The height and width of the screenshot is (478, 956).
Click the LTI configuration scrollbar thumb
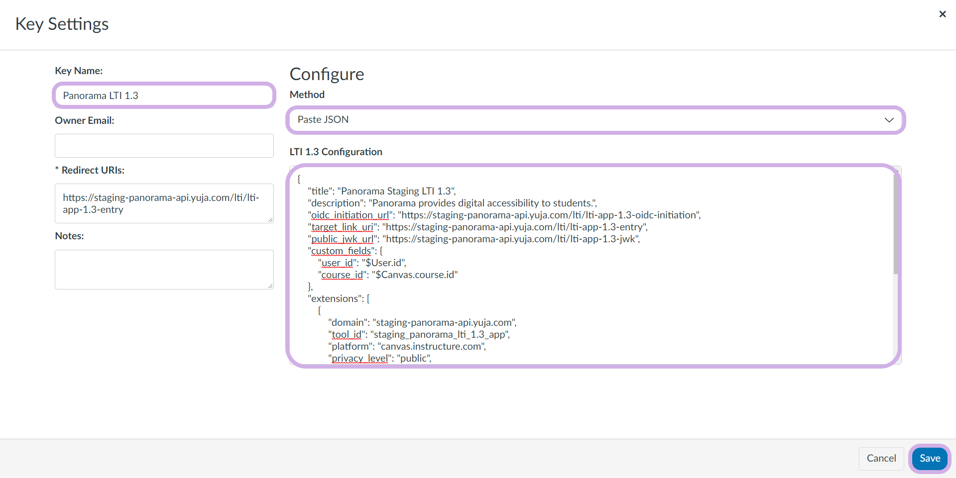click(896, 224)
